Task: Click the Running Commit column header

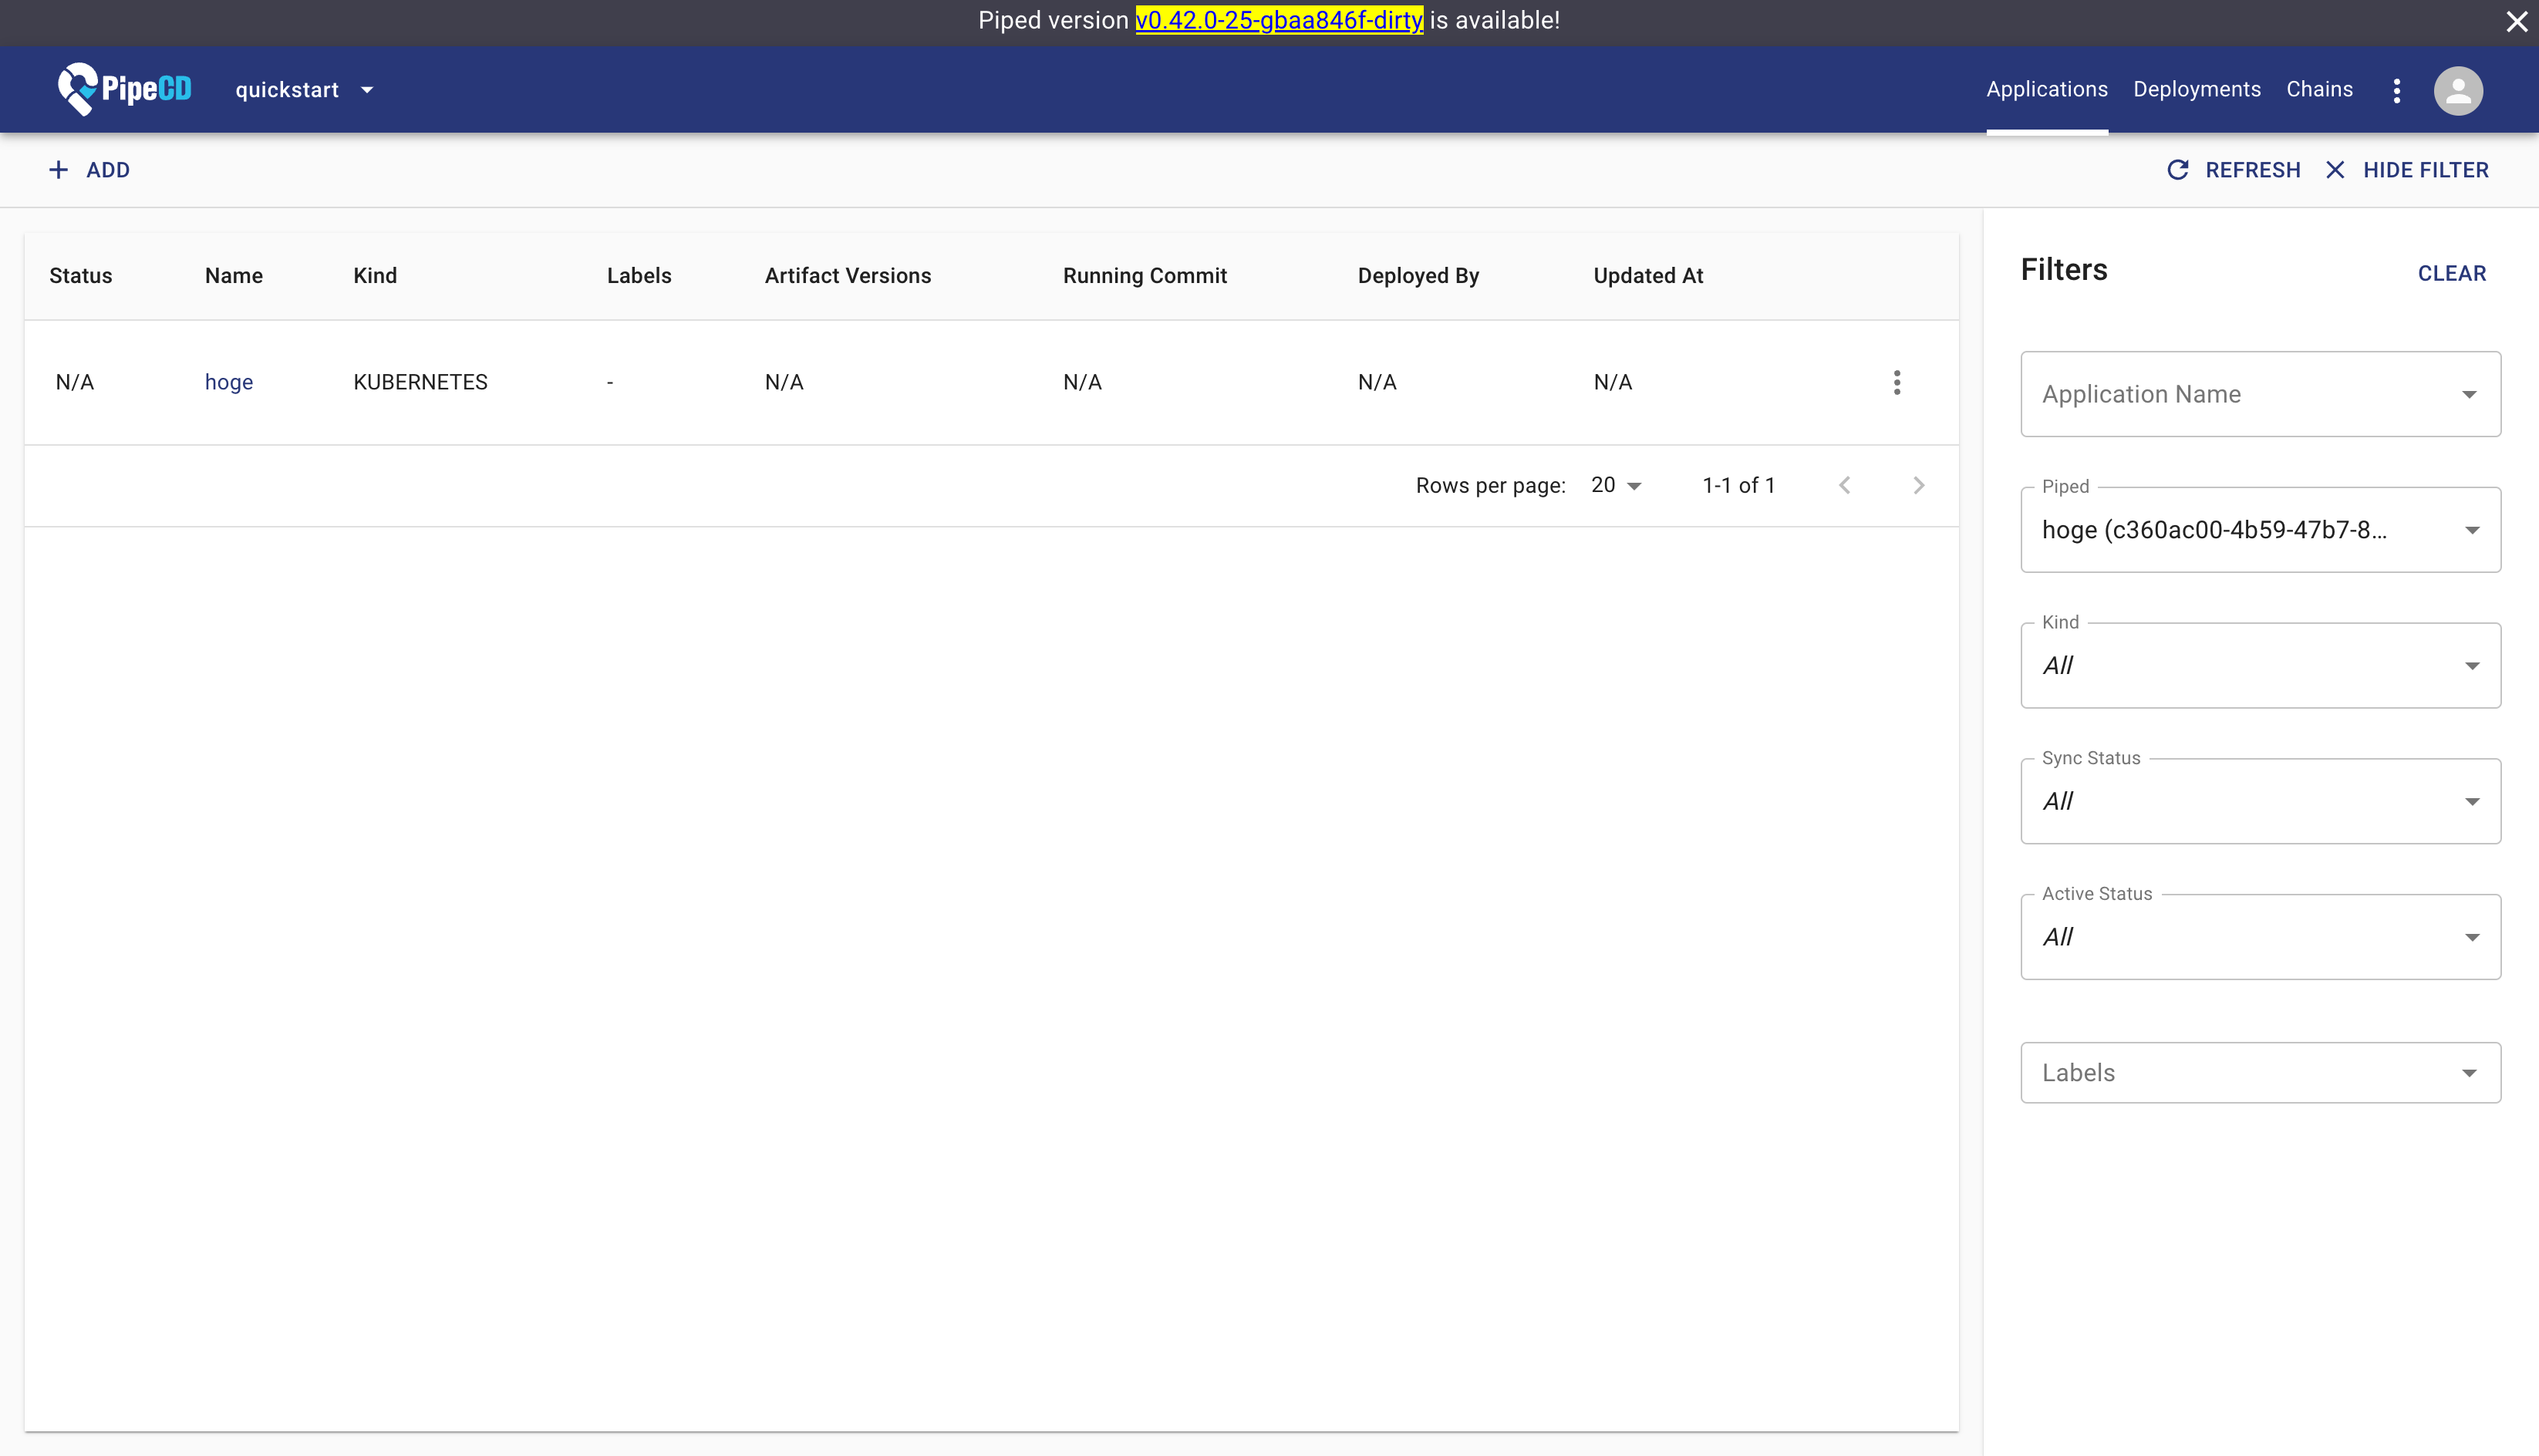Action: point(1145,276)
